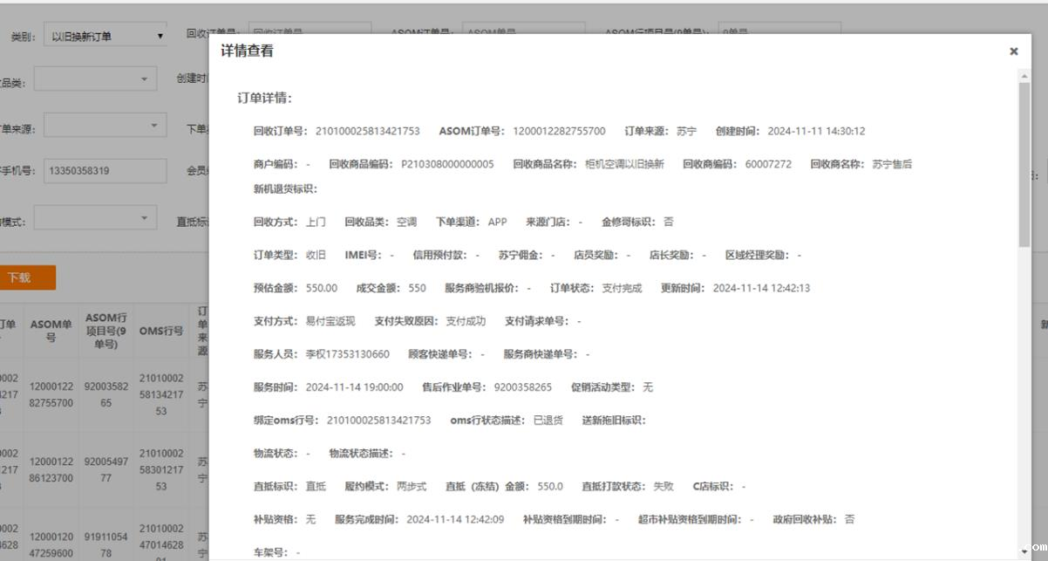
Task: Open the 模式 dropdown
Action: [96, 218]
